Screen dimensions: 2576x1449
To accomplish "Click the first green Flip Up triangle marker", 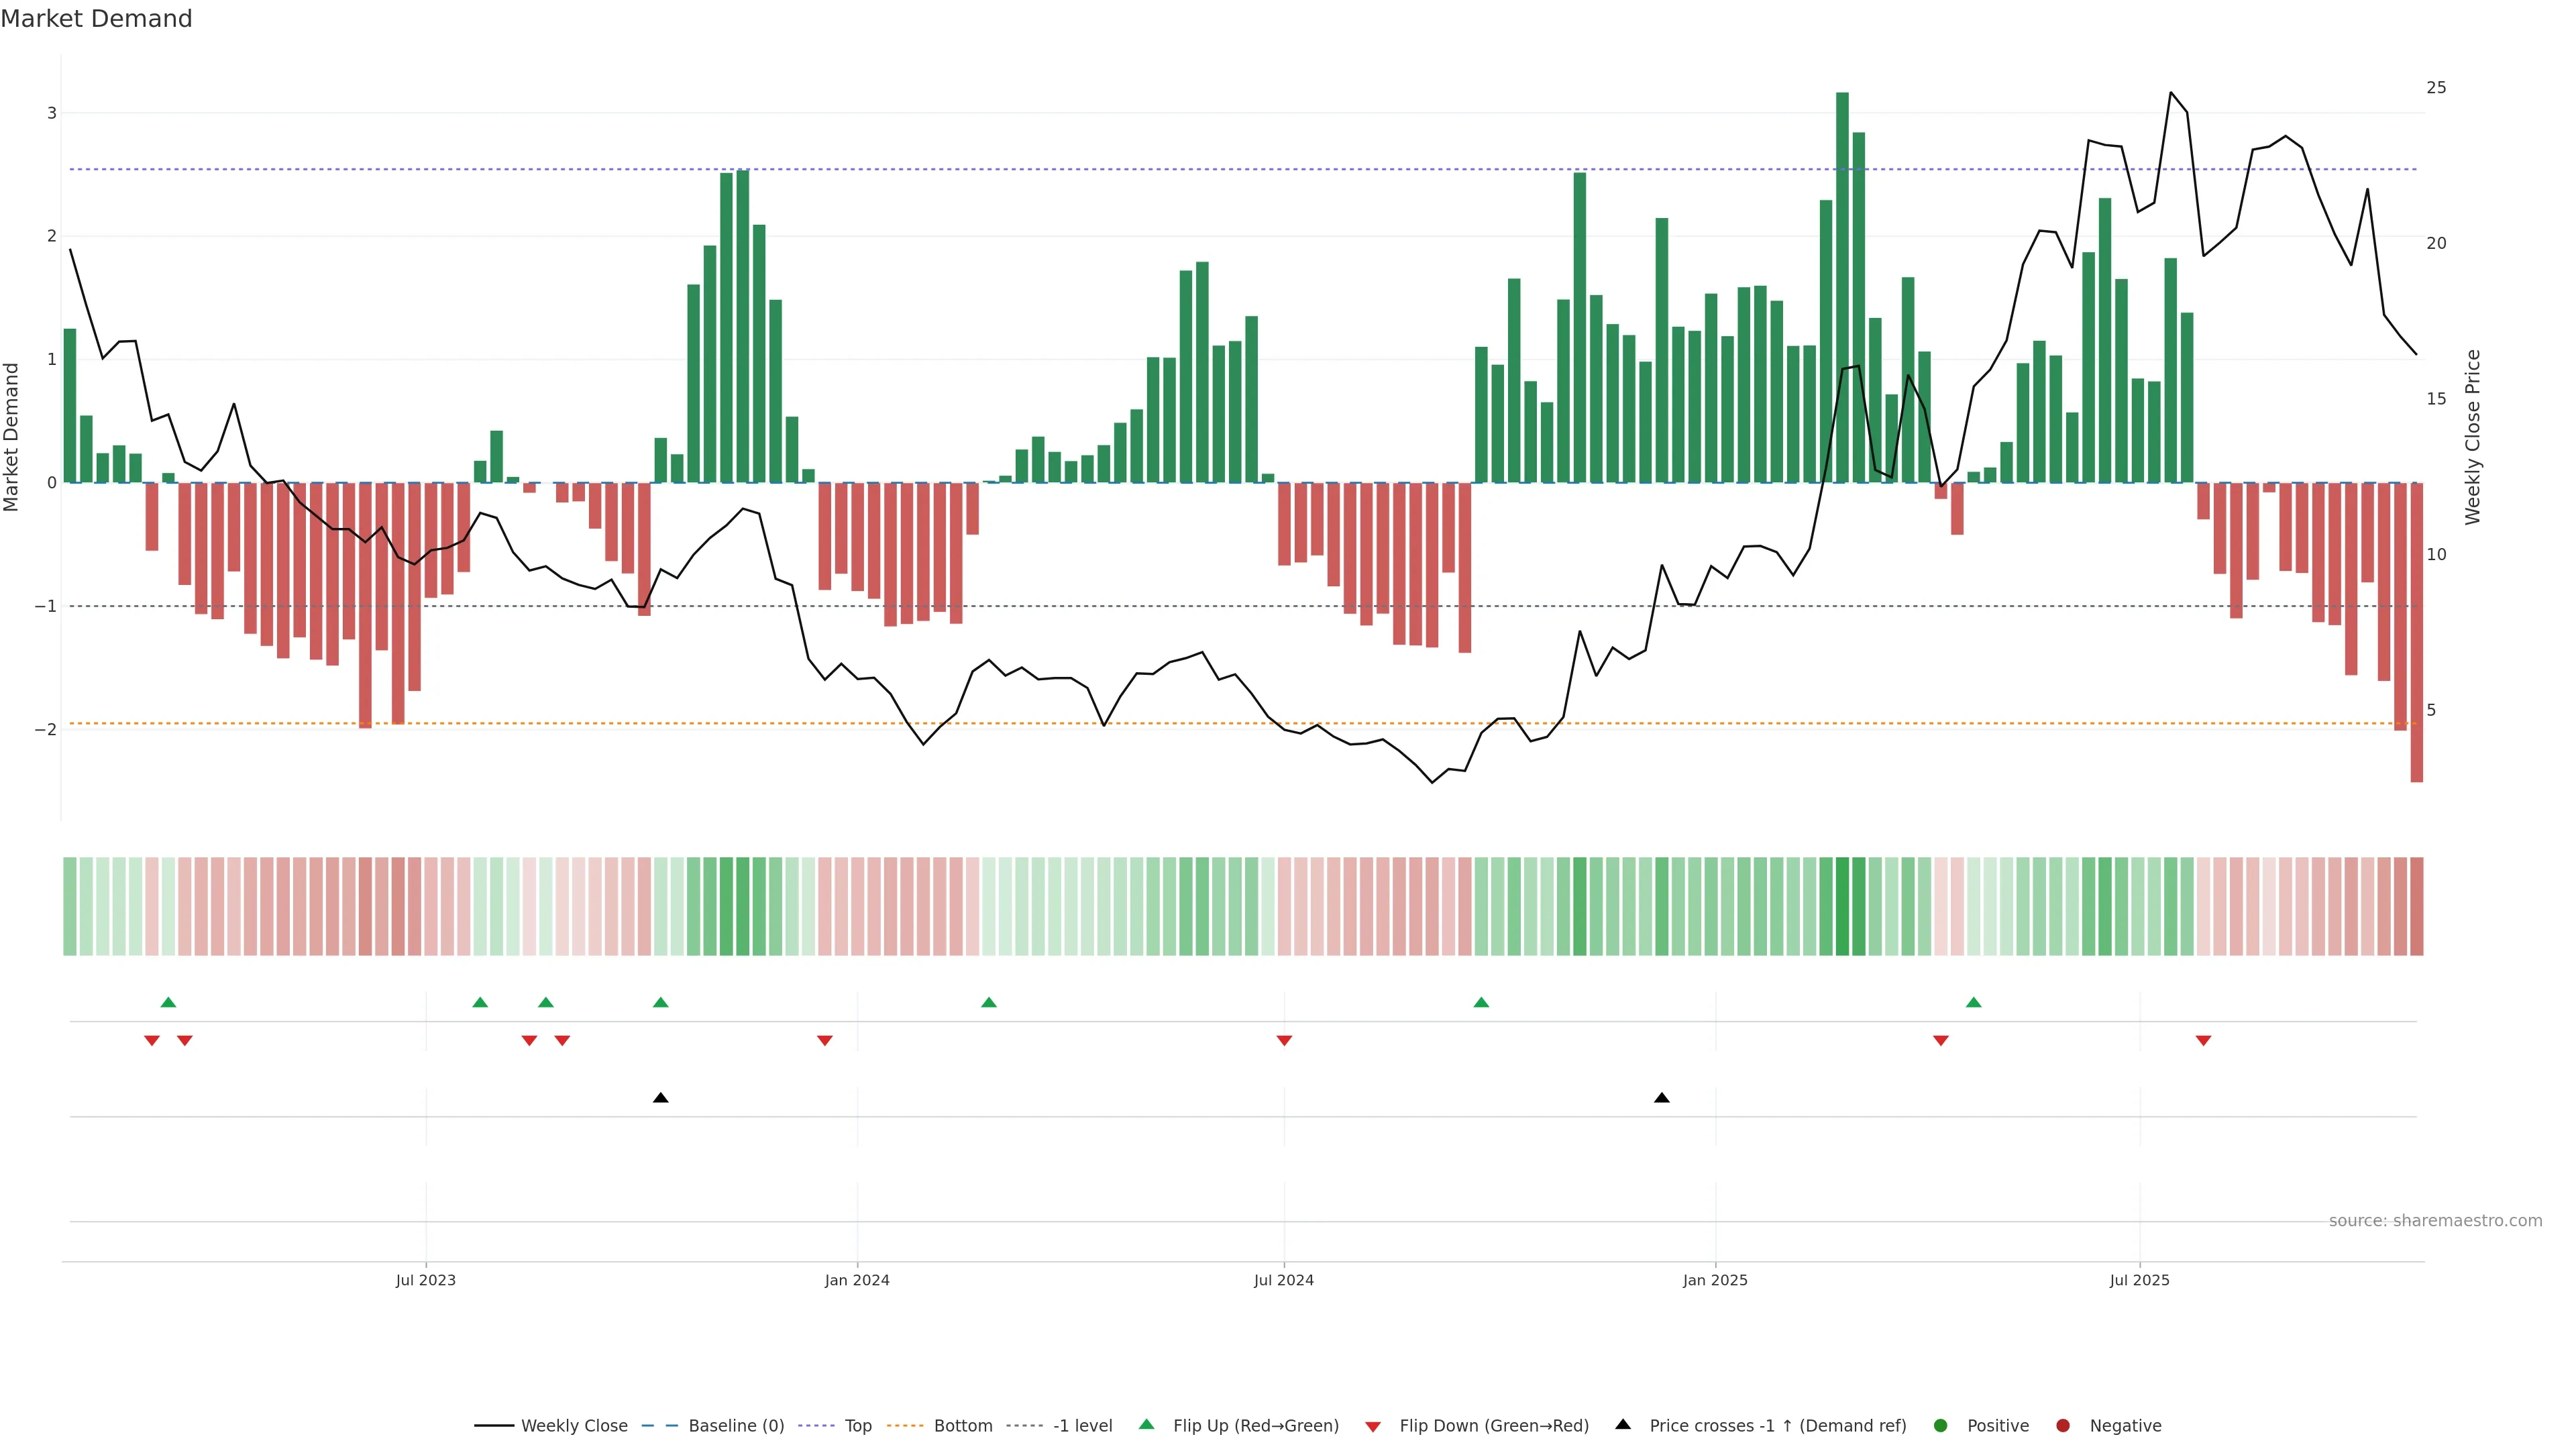I will (x=168, y=1002).
